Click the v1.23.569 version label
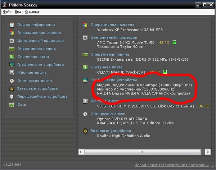Image resolution: width=216 pixels, height=170 pixels. [12, 165]
